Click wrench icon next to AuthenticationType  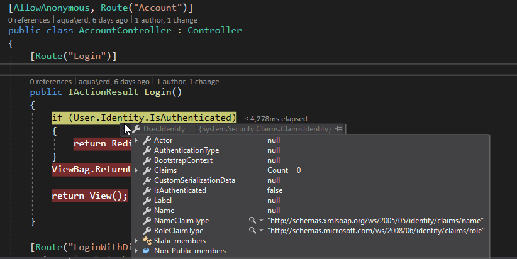point(147,150)
